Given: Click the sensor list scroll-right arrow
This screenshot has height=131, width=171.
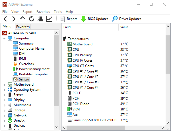Looking at the screenshot, I should [163, 128].
